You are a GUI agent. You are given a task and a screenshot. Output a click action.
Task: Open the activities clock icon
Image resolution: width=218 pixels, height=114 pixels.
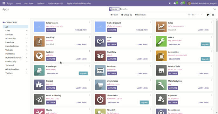coord(181,3)
